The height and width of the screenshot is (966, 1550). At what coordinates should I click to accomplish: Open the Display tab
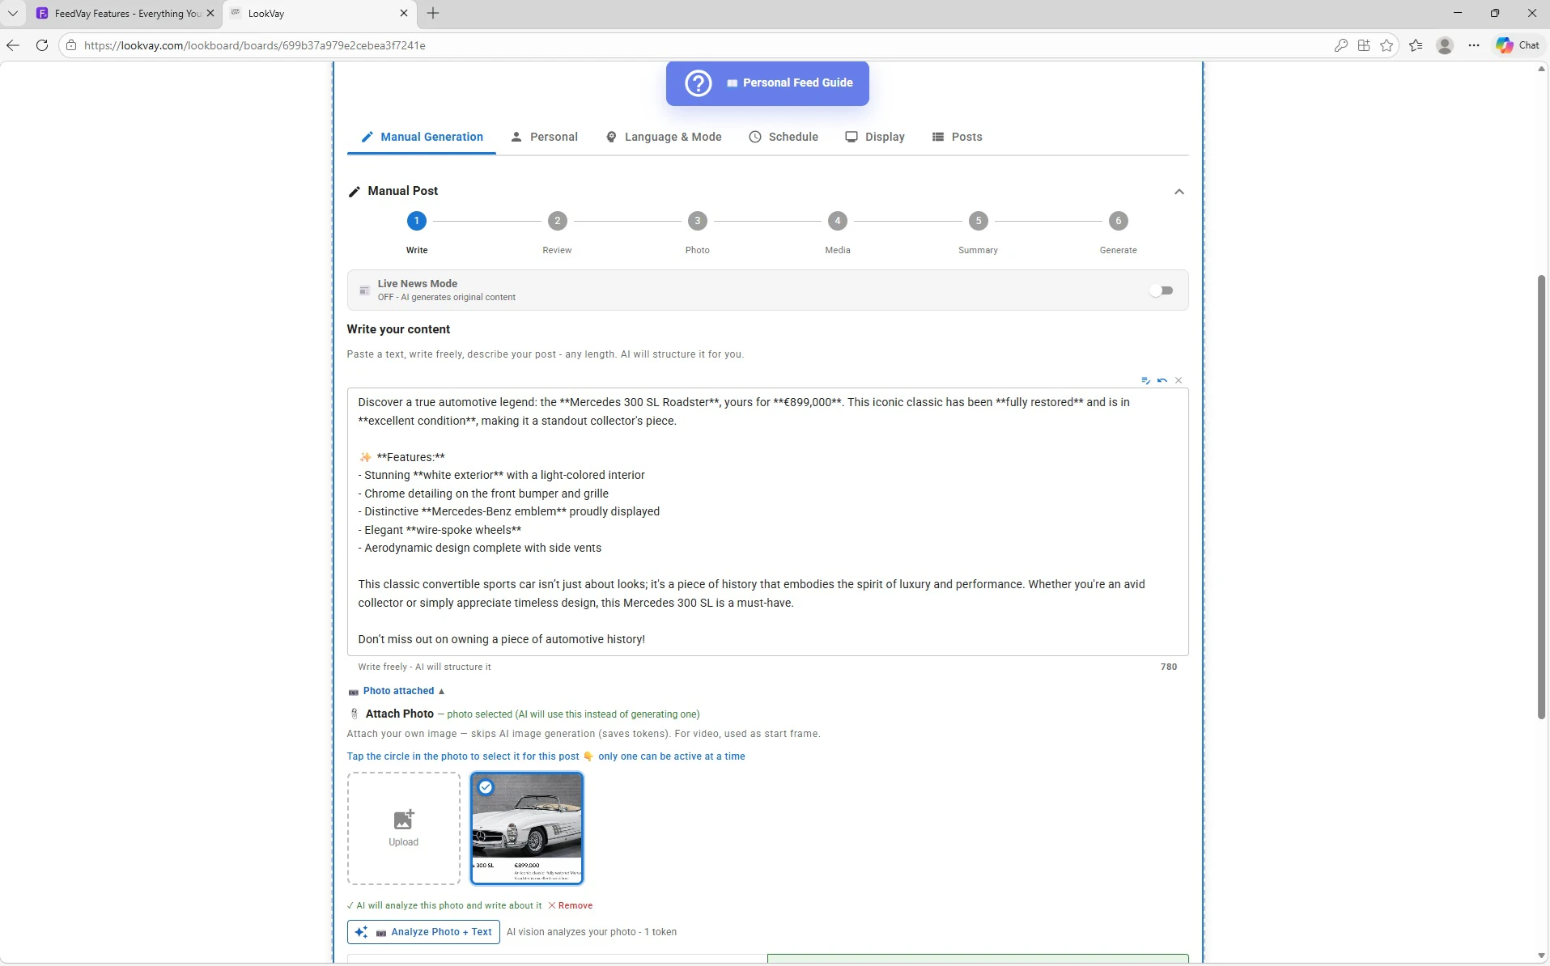(x=875, y=137)
